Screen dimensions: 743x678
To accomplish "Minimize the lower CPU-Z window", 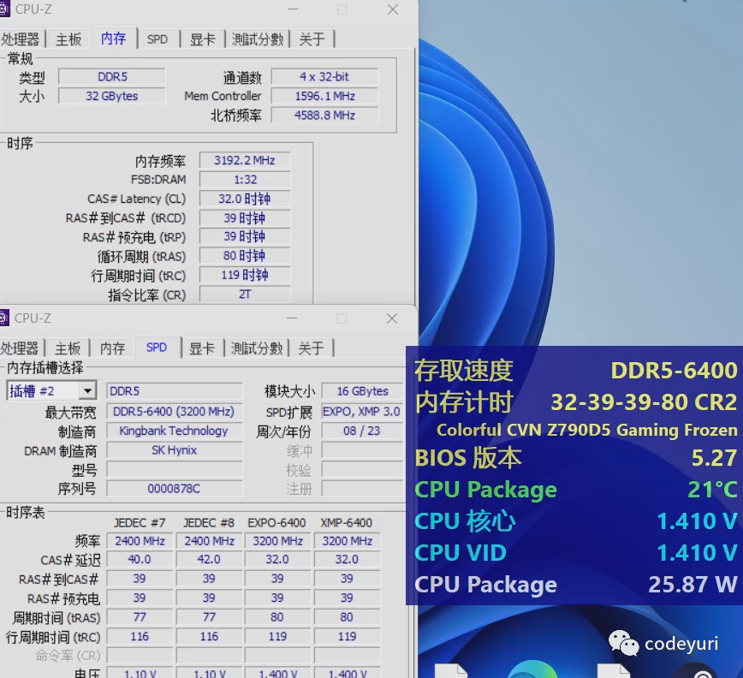I will (292, 318).
